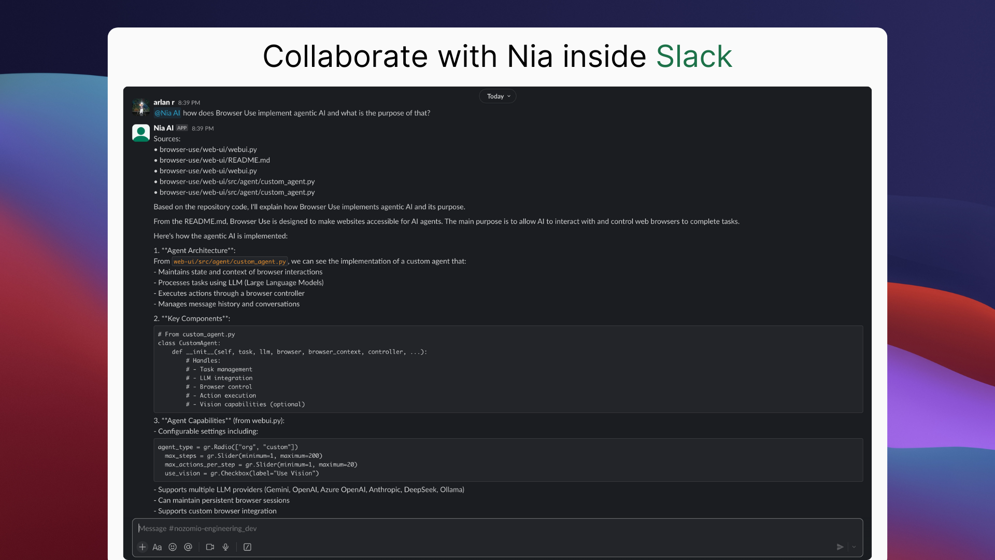Click the plus attachment button
This screenshot has height=560, width=995.
pos(143,547)
